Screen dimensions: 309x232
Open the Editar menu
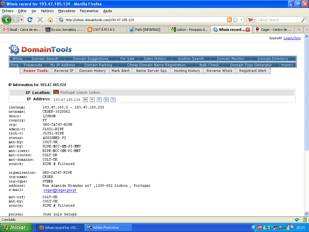click(x=22, y=11)
